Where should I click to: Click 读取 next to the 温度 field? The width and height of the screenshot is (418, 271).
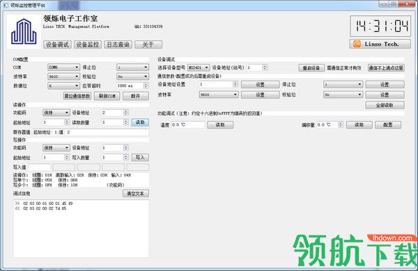[x=220, y=124]
